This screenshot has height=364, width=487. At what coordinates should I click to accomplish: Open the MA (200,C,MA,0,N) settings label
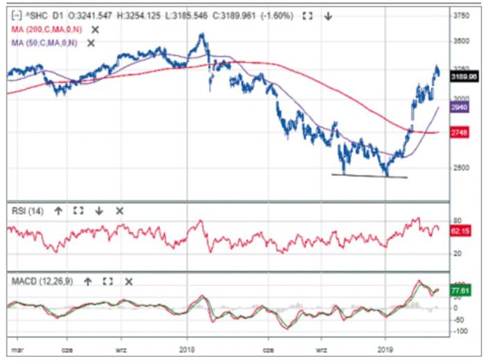coord(45,29)
